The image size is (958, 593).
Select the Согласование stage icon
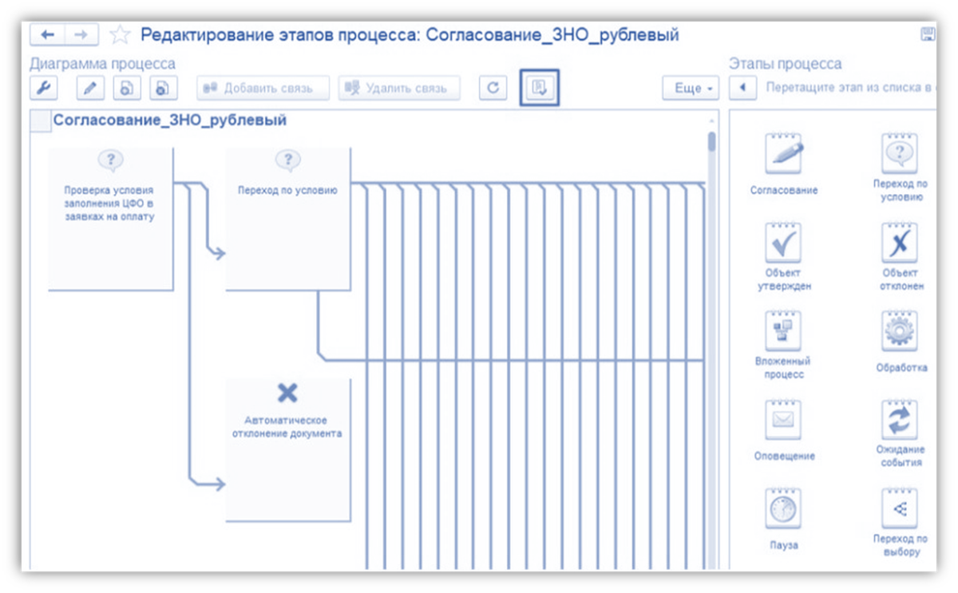point(783,154)
